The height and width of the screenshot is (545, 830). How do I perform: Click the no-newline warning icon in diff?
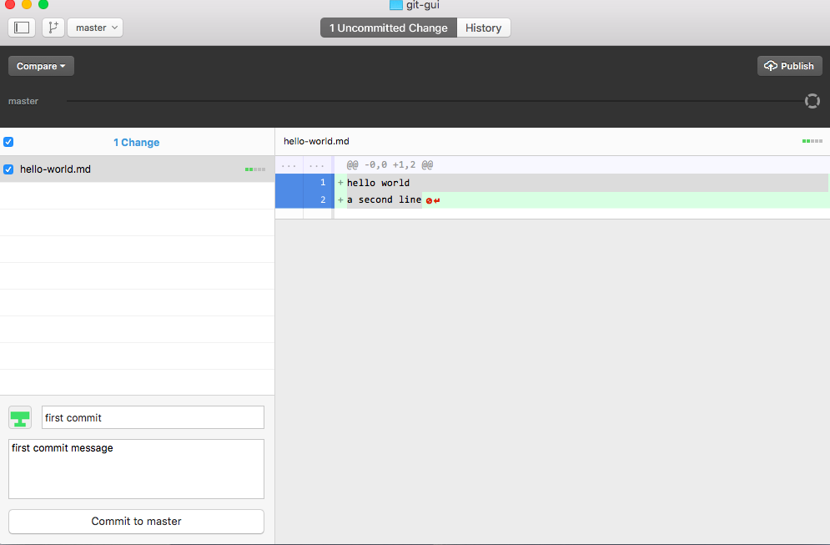point(429,200)
